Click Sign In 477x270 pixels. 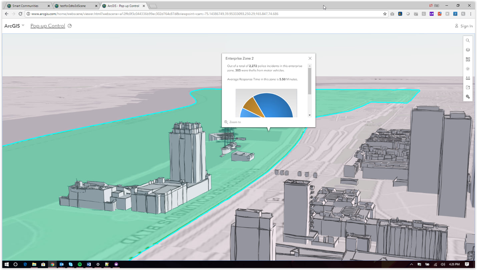[x=464, y=26]
